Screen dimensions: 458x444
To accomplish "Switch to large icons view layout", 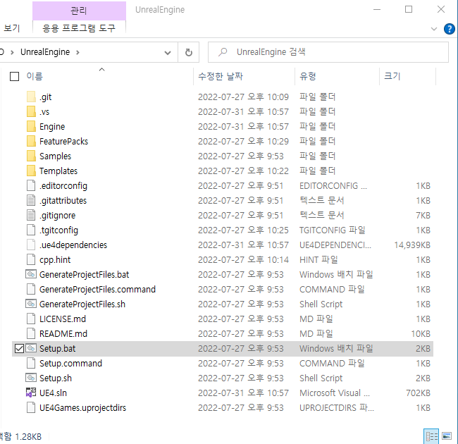I will [447, 436].
